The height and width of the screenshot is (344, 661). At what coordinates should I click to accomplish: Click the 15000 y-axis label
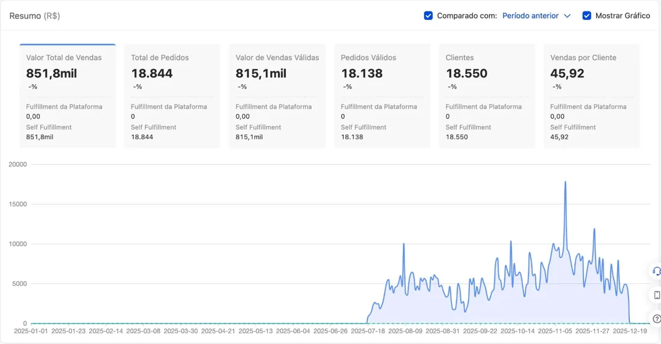click(x=17, y=204)
